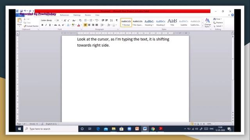Viewport: 250px width, 140px height.
Task: Apply the Title style
Action: 172,23
